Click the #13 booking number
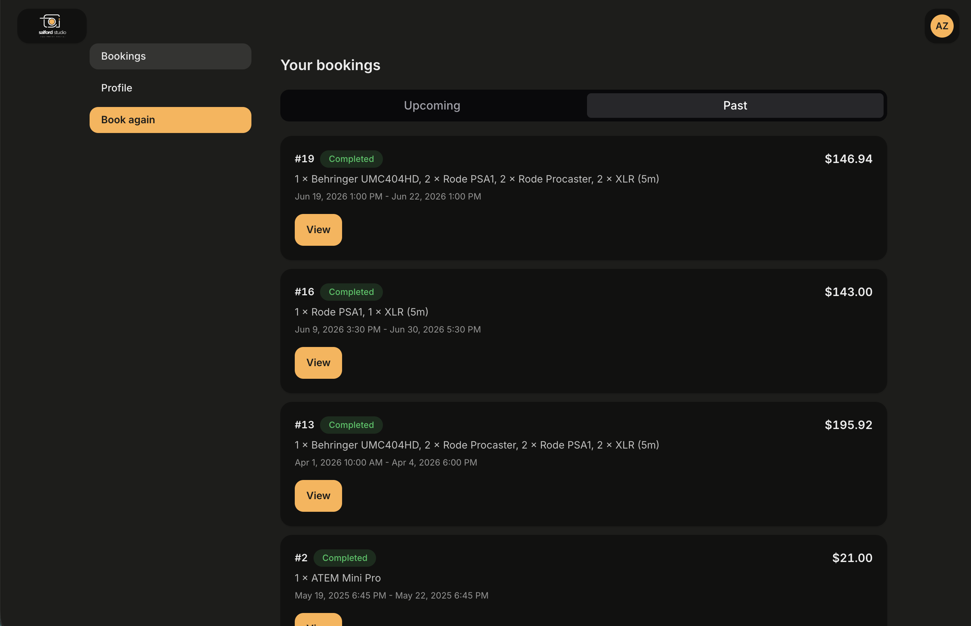Screen dimensions: 971x626 [304, 425]
